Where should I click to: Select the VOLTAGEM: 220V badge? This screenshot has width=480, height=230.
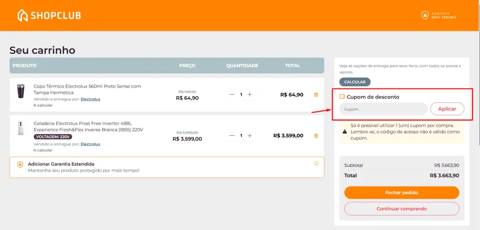[x=53, y=137]
